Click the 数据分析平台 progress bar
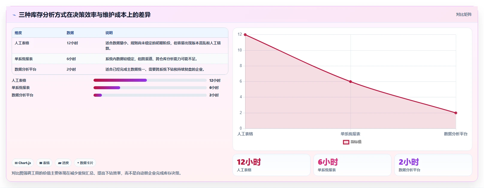The image size is (484, 188). (x=150, y=95)
